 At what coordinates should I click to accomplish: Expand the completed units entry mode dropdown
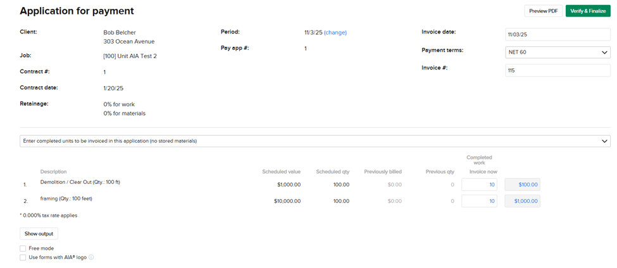click(x=315, y=141)
